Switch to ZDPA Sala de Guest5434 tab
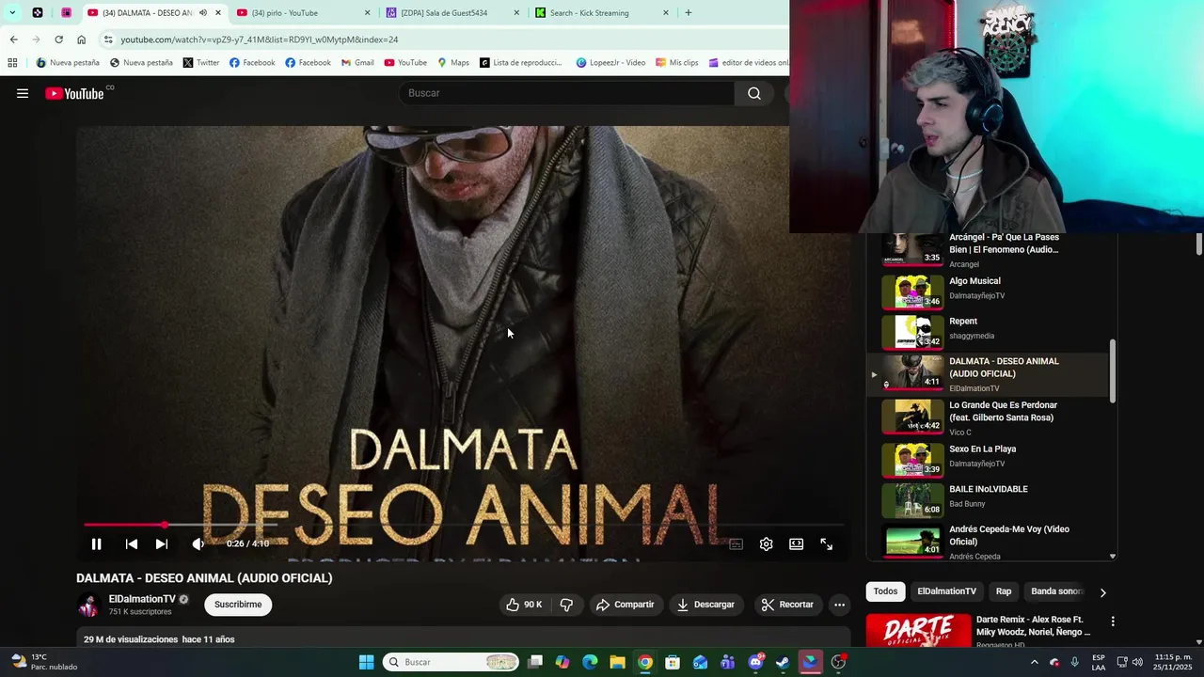This screenshot has height=677, width=1204. tap(452, 13)
